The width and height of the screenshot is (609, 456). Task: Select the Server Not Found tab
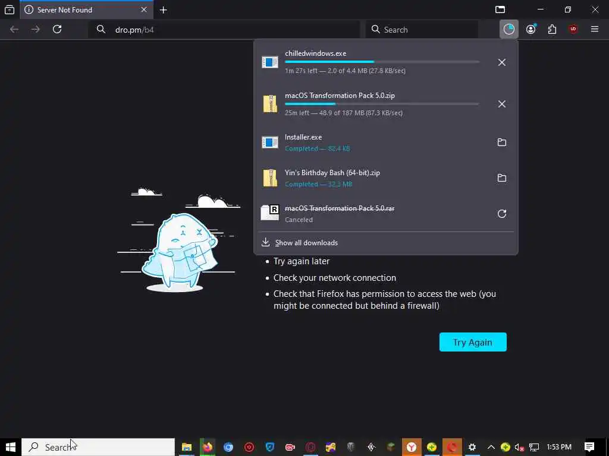[87, 9]
